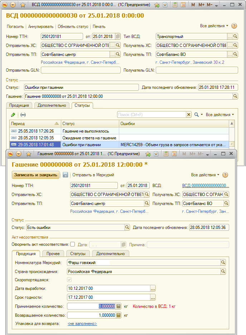Switch to Дополнительно tab in Гашение window

coord(110,254)
